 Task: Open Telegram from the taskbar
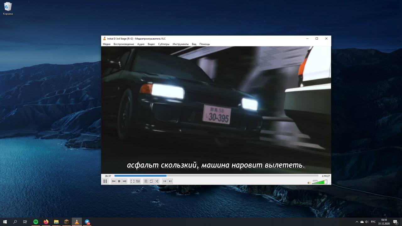[x=87, y=222]
